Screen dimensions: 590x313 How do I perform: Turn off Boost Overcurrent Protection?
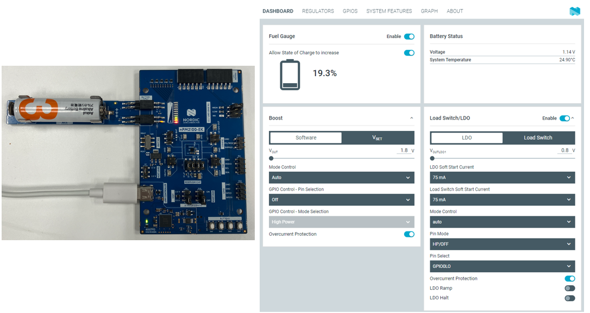409,234
